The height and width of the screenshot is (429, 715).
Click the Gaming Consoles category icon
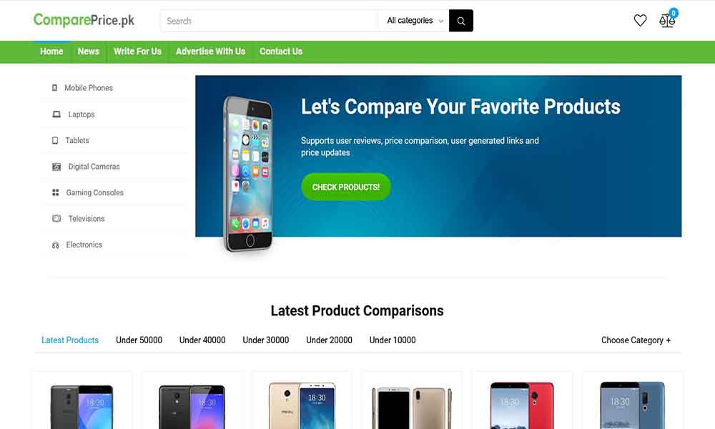click(56, 192)
